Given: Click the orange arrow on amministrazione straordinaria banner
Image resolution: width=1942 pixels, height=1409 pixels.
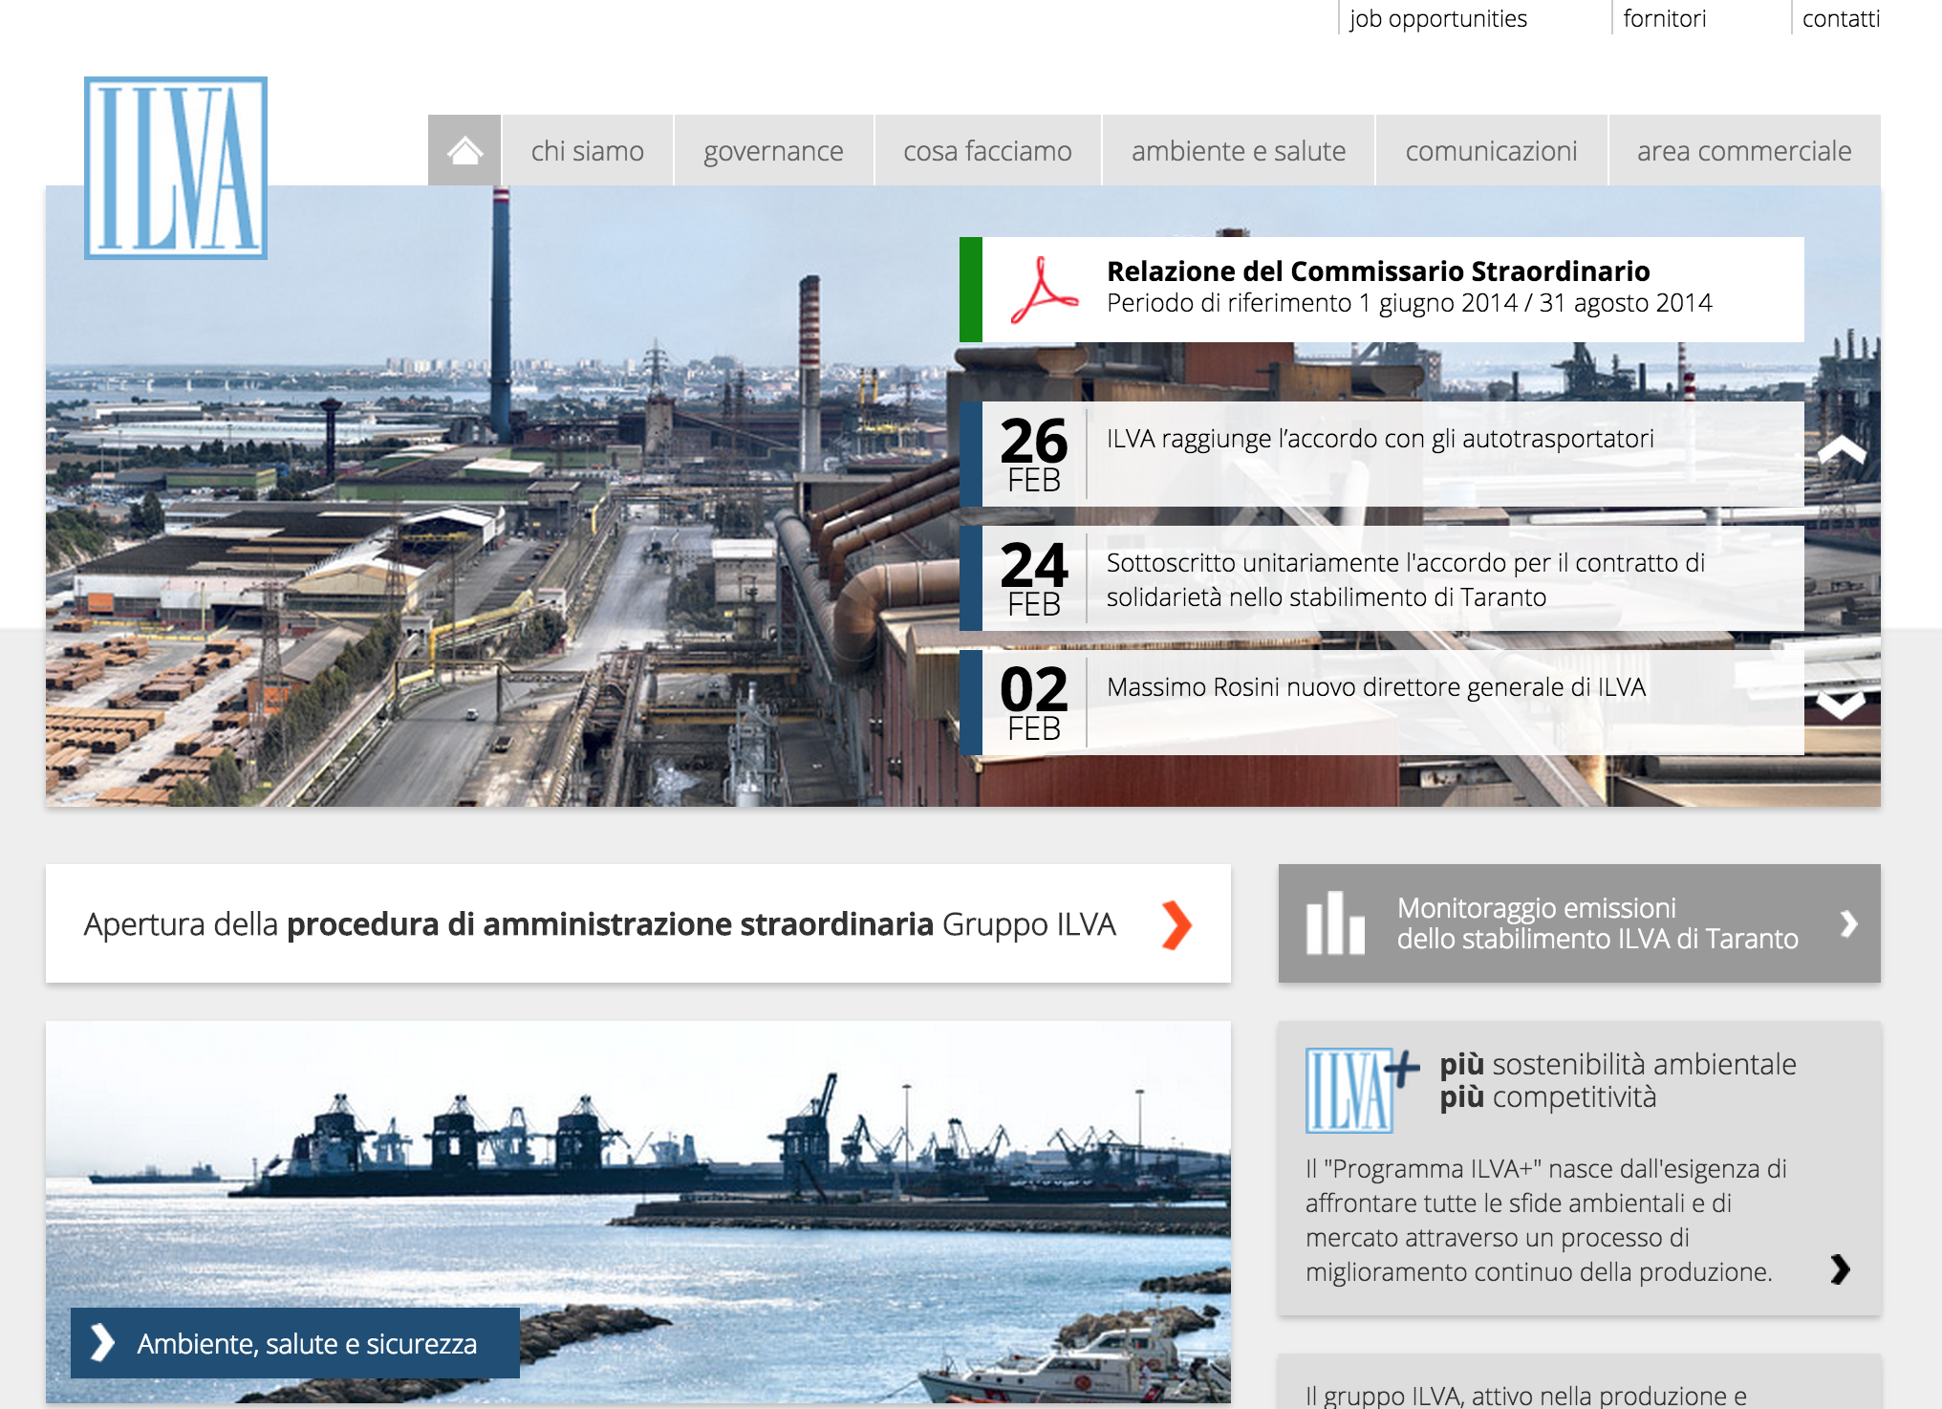Looking at the screenshot, I should click(x=1176, y=924).
